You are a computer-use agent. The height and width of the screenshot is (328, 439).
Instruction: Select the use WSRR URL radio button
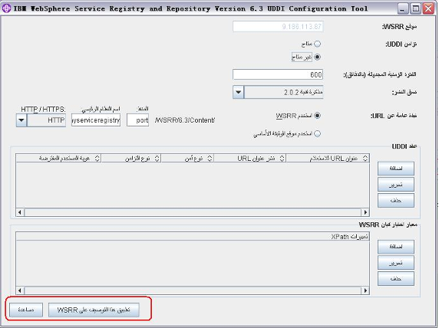tap(317, 116)
